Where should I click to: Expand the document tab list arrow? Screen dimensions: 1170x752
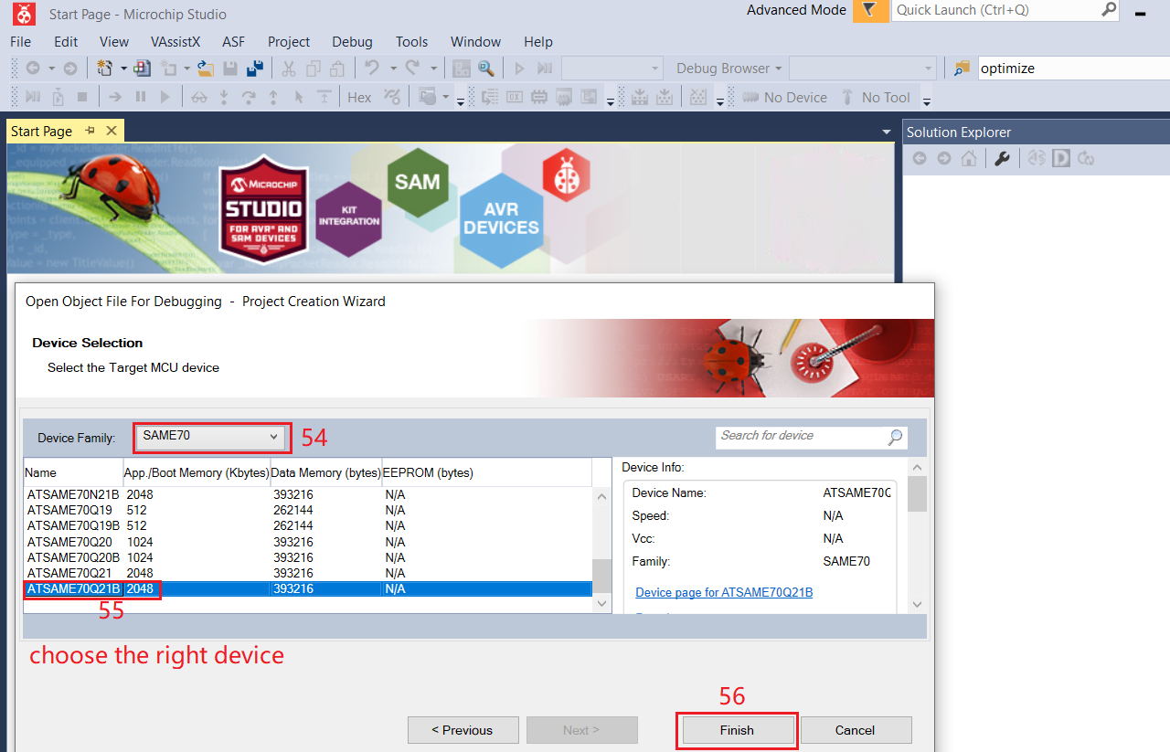point(886,132)
